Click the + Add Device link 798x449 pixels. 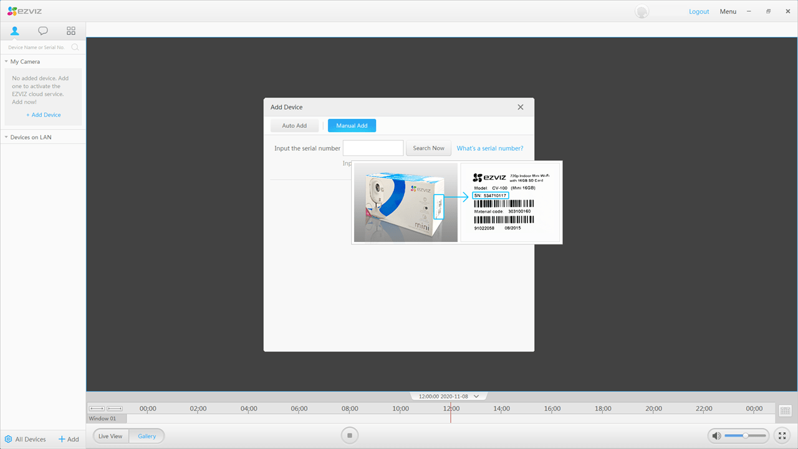(44, 115)
